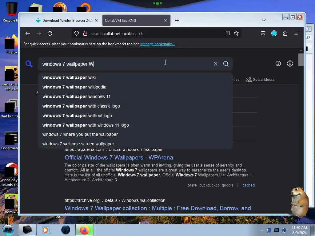315x236 pixels.
Task: Show hidden tray icons arrow
Action: tap(261, 230)
